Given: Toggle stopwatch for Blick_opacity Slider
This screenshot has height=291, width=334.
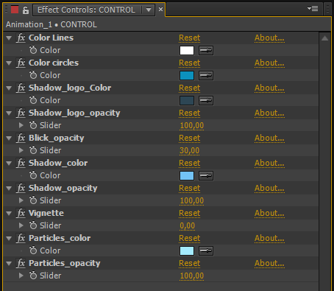Looking at the screenshot, I should (x=33, y=150).
